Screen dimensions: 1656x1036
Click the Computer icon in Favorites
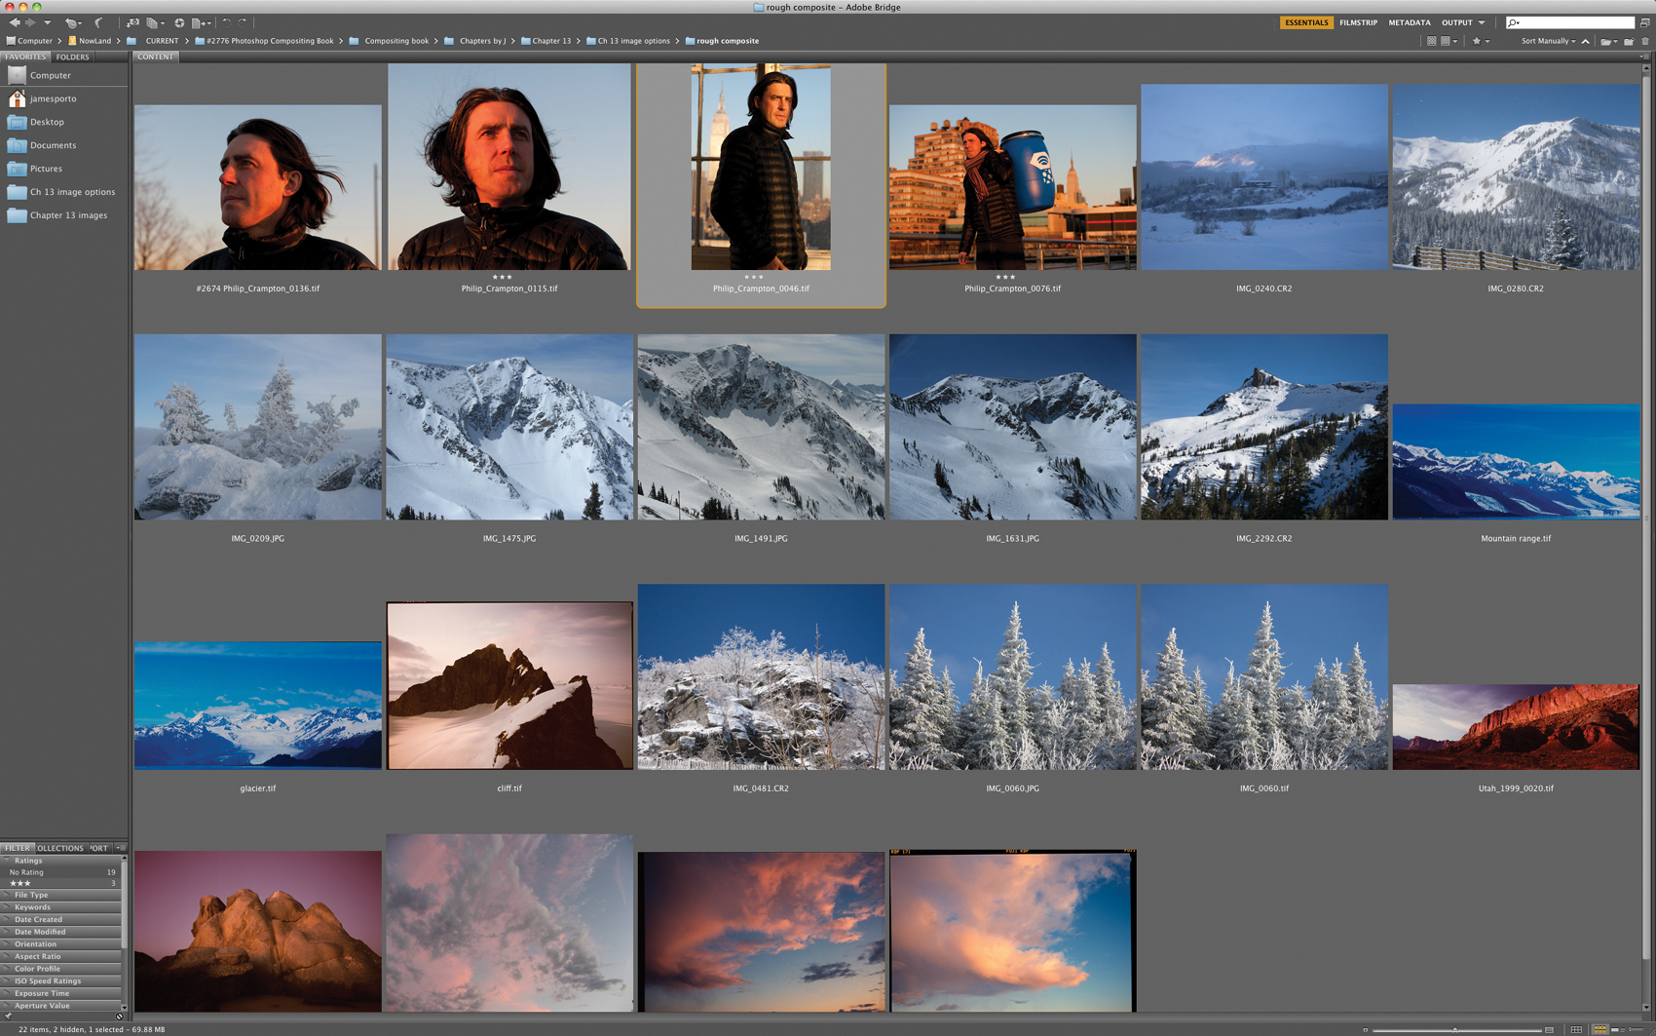(x=17, y=75)
